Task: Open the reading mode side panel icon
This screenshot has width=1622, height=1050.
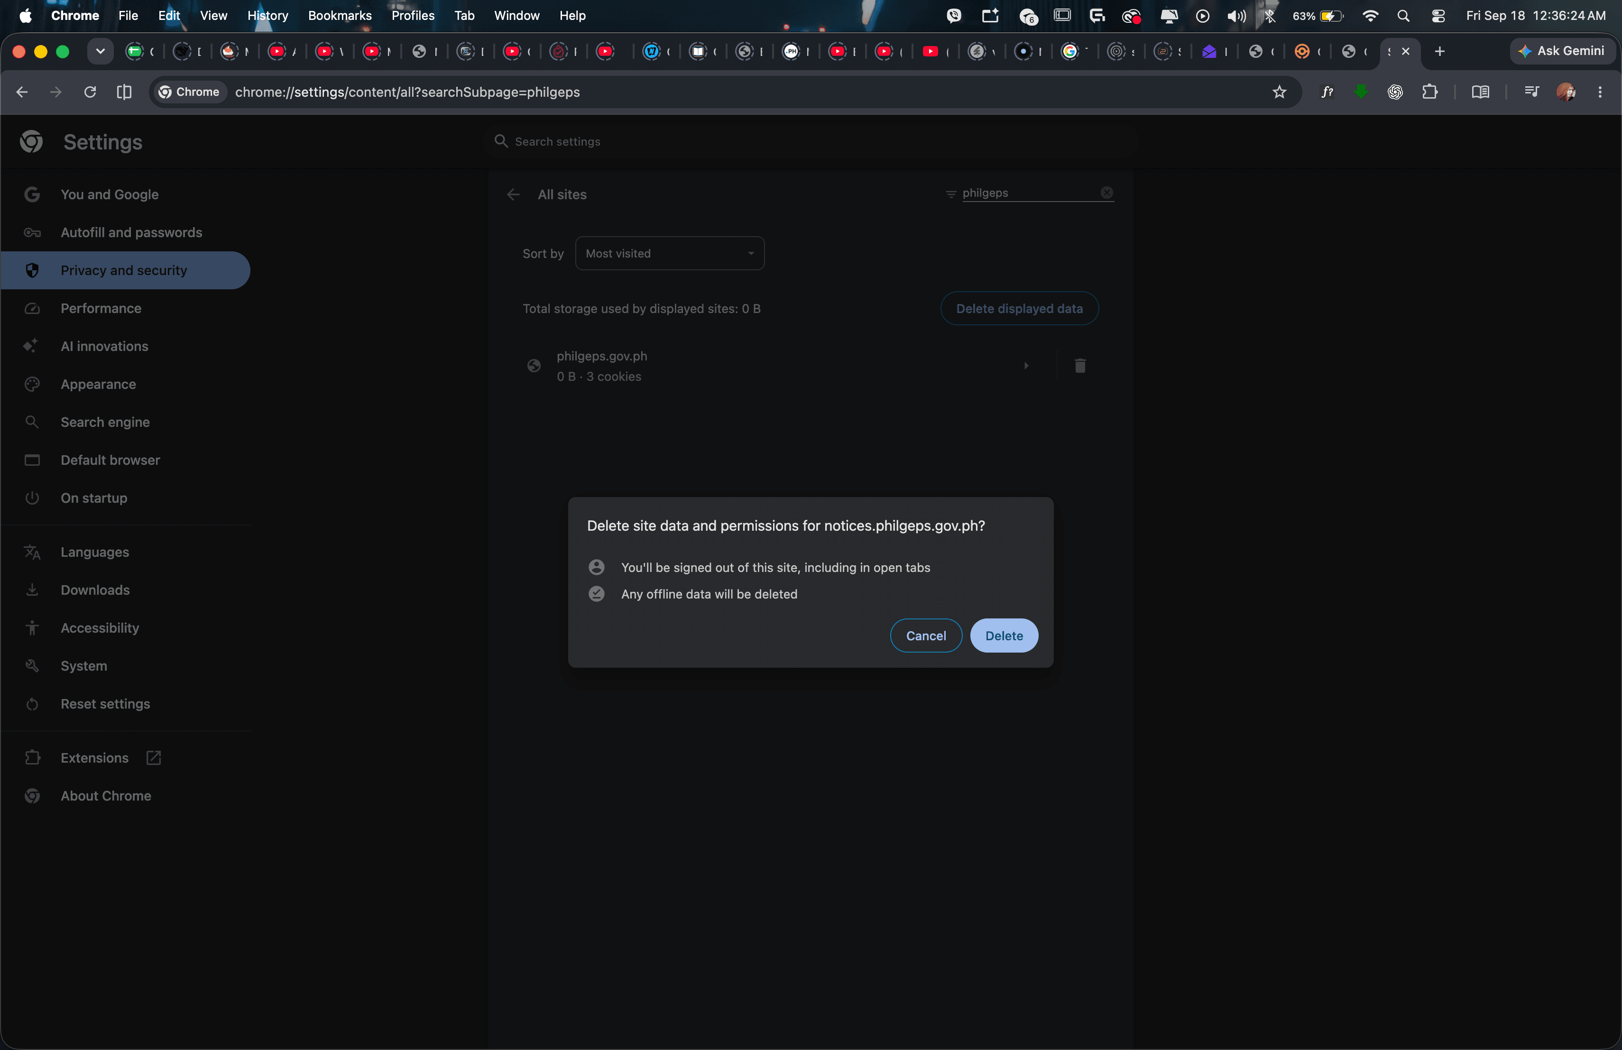Action: tap(1480, 92)
